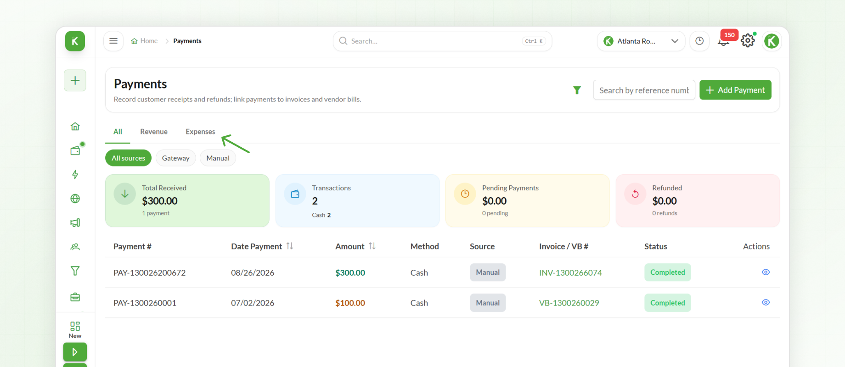Open invoice INV-1300266074 link

pos(570,273)
